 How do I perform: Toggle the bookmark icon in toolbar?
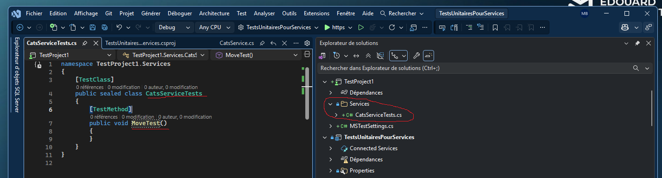click(495, 27)
